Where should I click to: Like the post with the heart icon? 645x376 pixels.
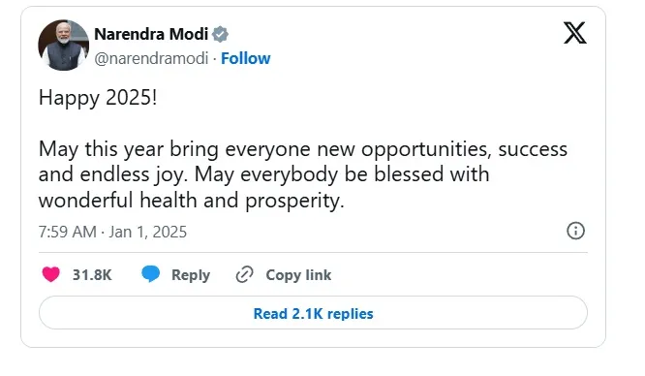51,274
